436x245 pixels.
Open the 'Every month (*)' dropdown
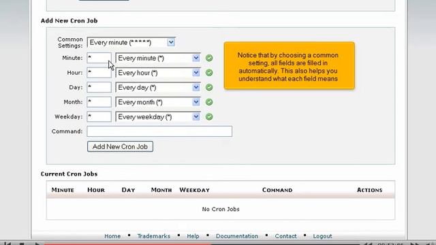pos(158,102)
